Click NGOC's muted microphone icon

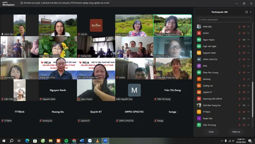(240, 33)
